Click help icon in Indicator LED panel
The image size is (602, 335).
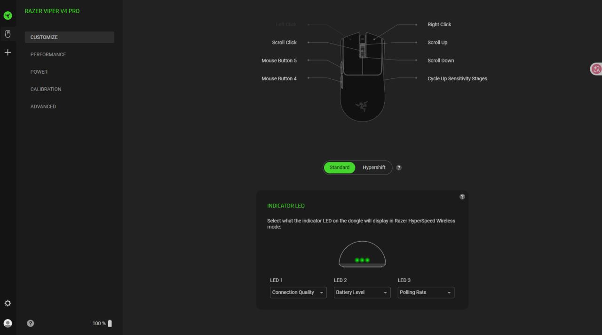coord(462,197)
